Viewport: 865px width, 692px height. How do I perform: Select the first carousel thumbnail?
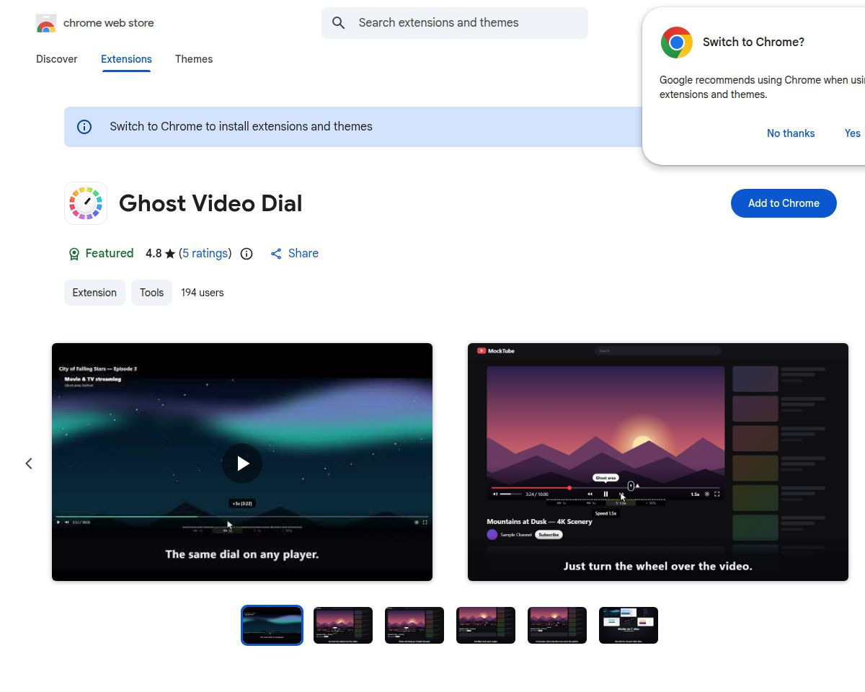point(272,626)
